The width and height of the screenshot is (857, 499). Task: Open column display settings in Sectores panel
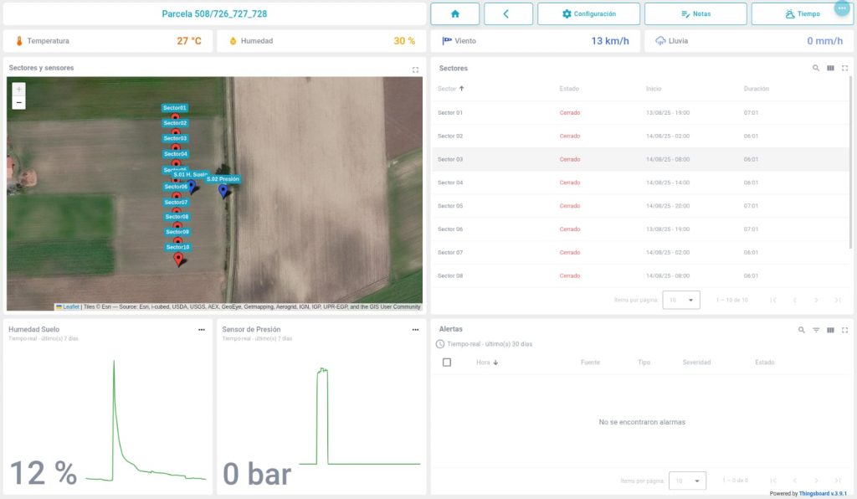pyautogui.click(x=830, y=69)
